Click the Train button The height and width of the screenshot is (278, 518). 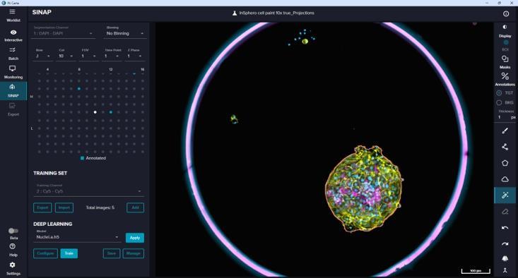point(69,253)
